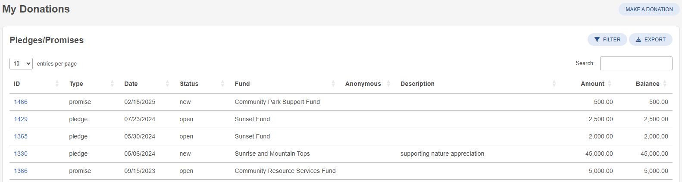682x182 pixels.
Task: Open pledge ID 1466 link
Action: [21, 102]
